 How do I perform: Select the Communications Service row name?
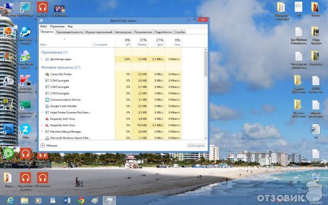(x=65, y=100)
